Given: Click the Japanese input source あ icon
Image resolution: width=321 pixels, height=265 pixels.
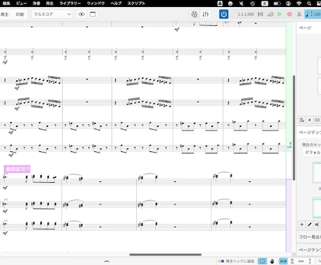Looking at the screenshot, I should 264,3.
